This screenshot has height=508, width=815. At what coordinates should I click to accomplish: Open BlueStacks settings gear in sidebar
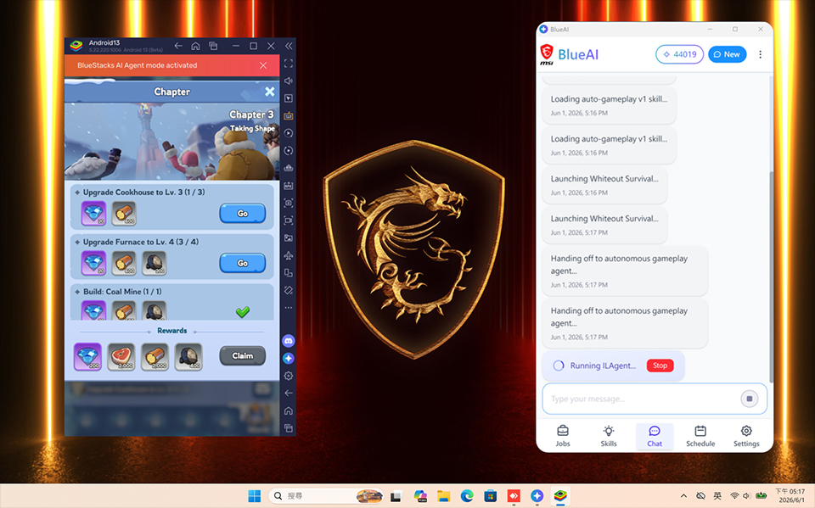(289, 376)
